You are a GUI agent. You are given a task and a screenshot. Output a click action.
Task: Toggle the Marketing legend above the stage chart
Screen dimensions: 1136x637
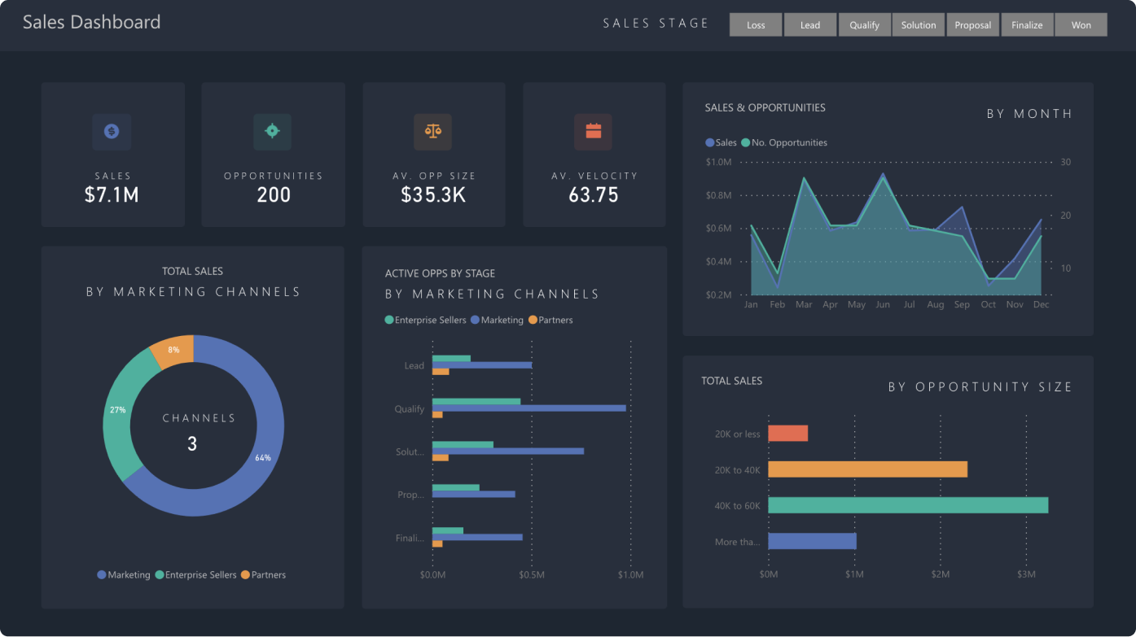(498, 320)
